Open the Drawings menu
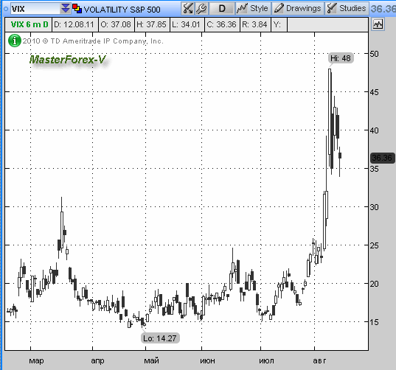The image size is (396, 370). pyautogui.click(x=297, y=9)
